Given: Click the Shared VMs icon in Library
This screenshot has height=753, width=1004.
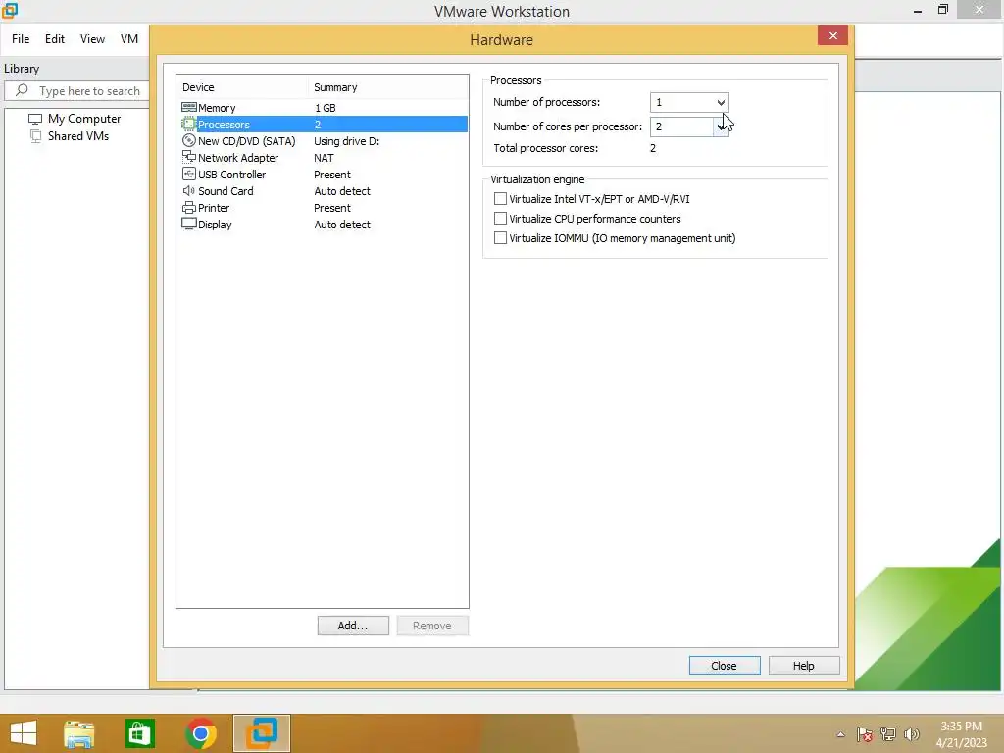Looking at the screenshot, I should [36, 135].
